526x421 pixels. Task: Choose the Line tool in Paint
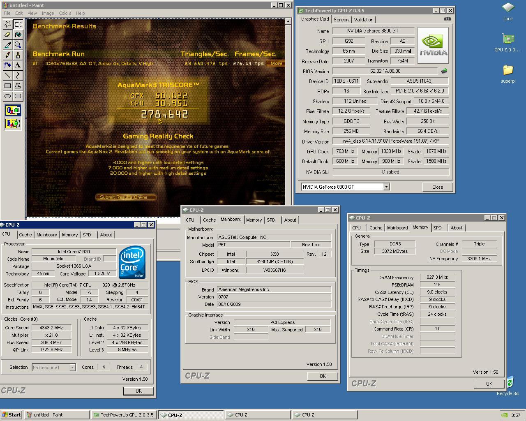click(x=7, y=75)
